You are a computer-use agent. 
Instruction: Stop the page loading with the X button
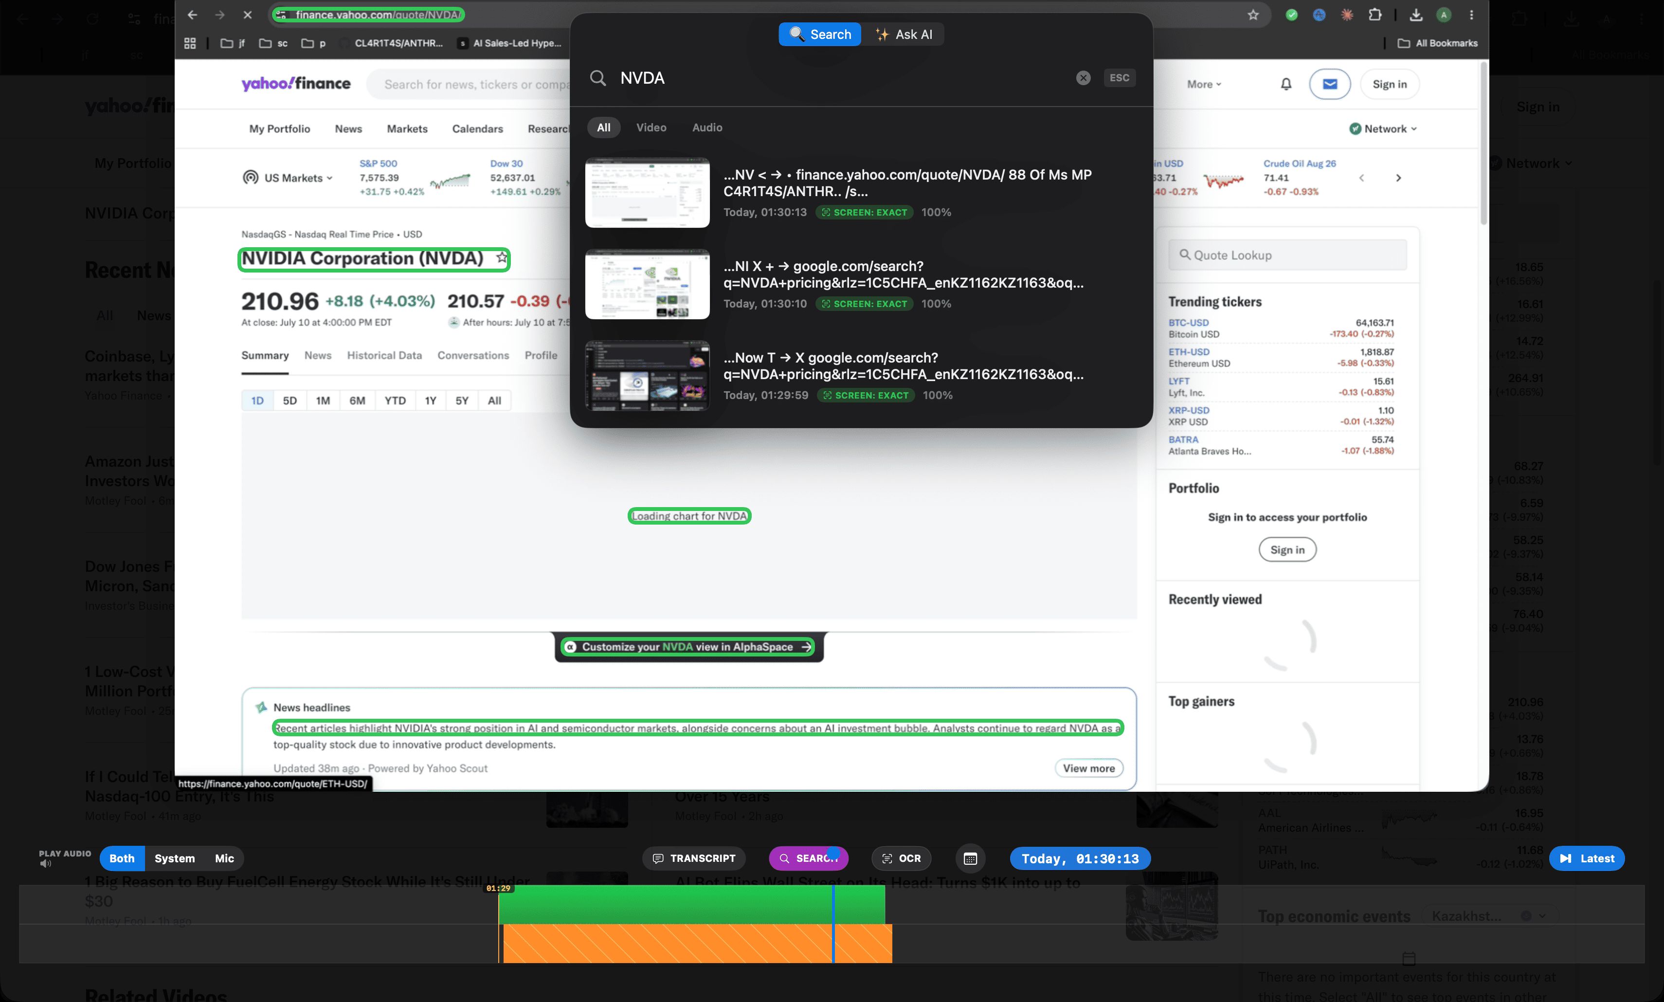click(247, 15)
